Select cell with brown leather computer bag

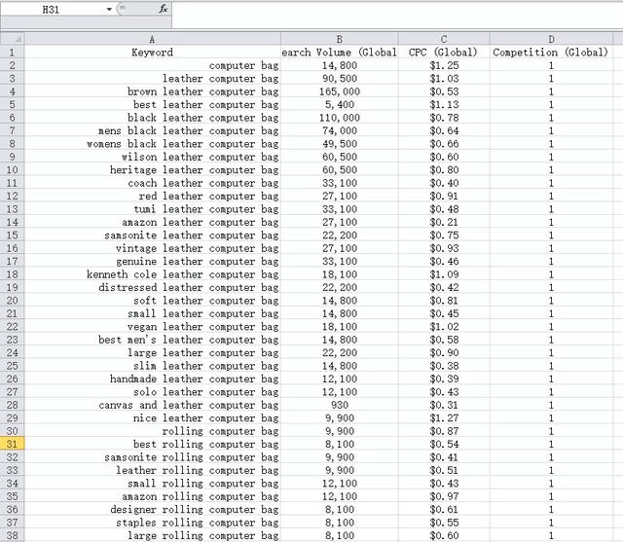tap(153, 91)
